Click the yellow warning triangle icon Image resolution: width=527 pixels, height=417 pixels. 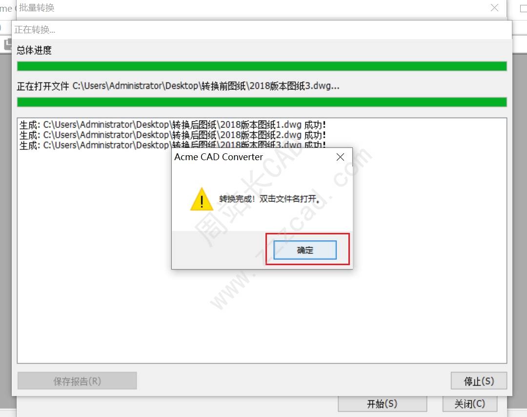pyautogui.click(x=202, y=199)
